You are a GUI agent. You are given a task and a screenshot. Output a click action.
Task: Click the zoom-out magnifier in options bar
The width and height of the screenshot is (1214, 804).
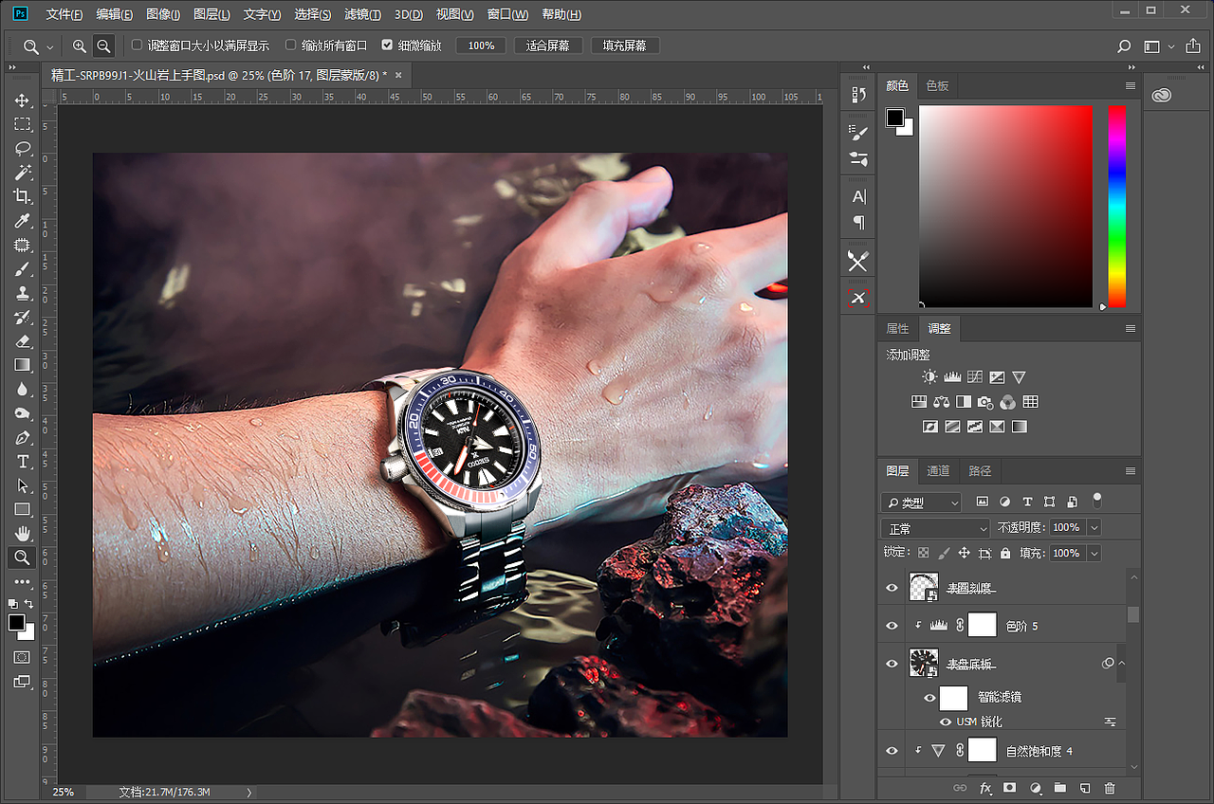click(x=103, y=46)
